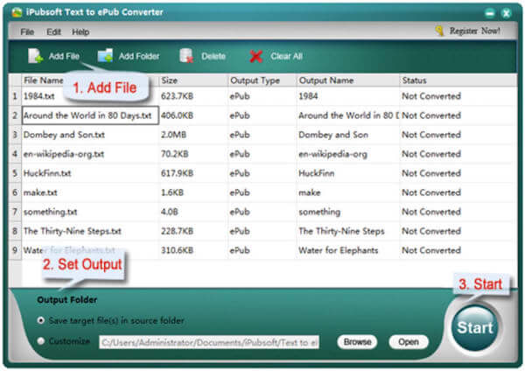Image resolution: width=525 pixels, height=371 pixels.
Task: Click the round Start button
Action: [x=475, y=327]
